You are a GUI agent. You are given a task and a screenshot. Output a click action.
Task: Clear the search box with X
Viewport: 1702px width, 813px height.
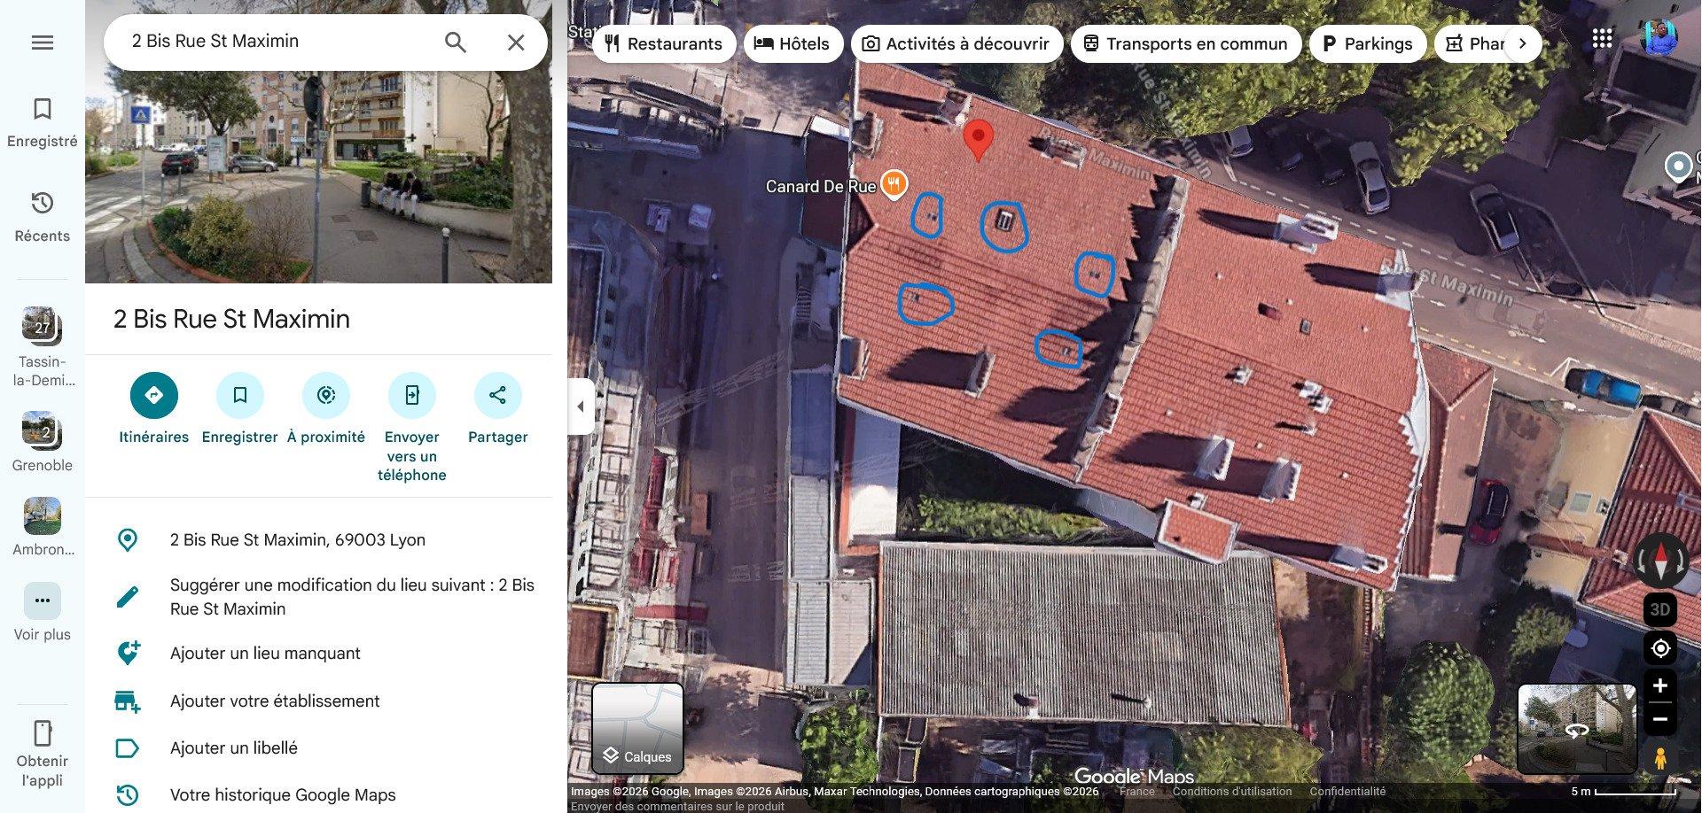516,43
